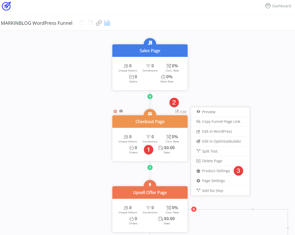Click the Edit link near Checkout Page
The image size is (295, 235).
[x=181, y=112]
